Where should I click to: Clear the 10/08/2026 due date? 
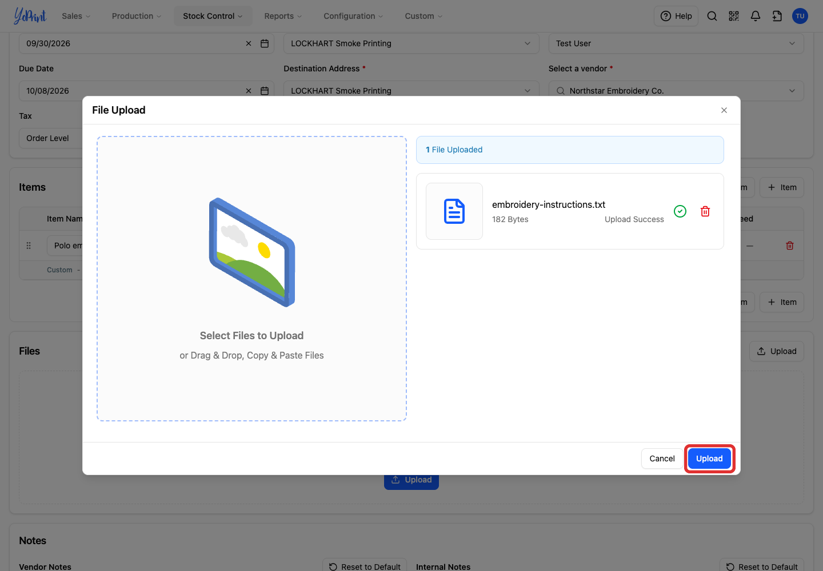pyautogui.click(x=249, y=91)
